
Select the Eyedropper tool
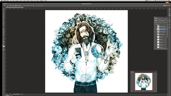tap(3, 18)
